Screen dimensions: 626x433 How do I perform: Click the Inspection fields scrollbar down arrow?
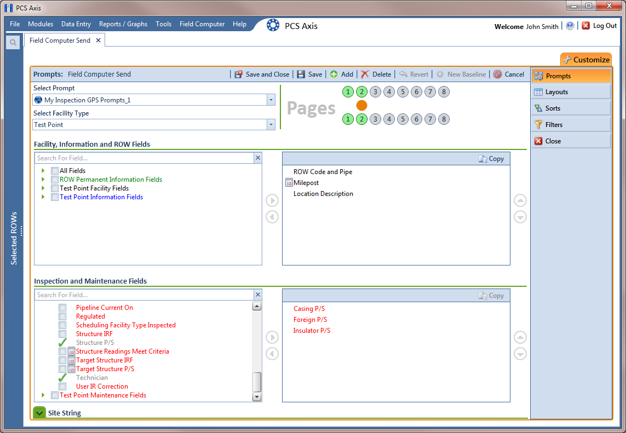point(257,397)
